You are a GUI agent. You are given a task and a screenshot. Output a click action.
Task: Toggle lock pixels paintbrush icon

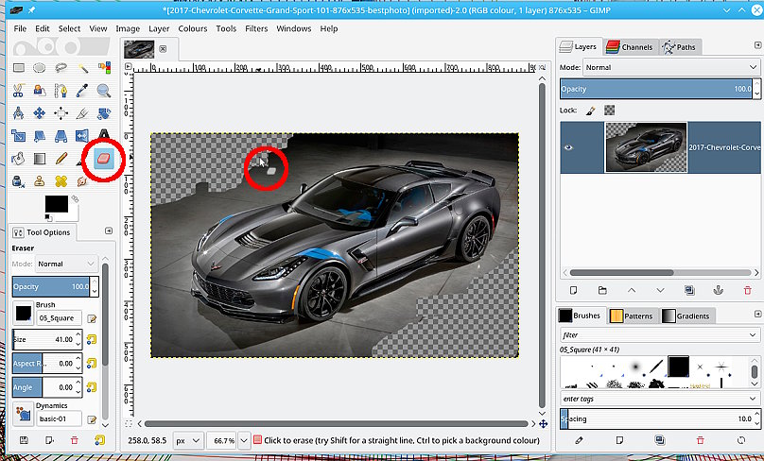[589, 111]
